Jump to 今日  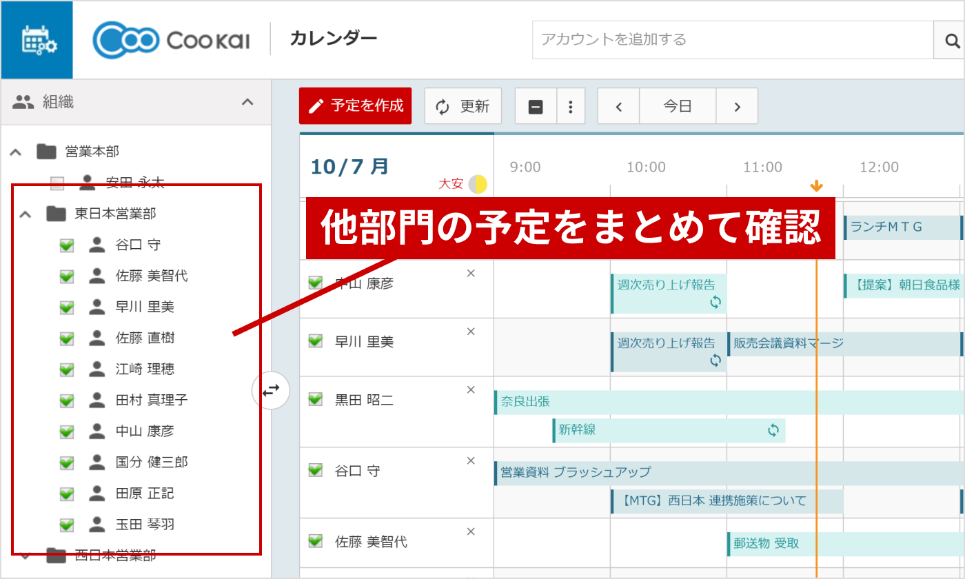(x=678, y=107)
